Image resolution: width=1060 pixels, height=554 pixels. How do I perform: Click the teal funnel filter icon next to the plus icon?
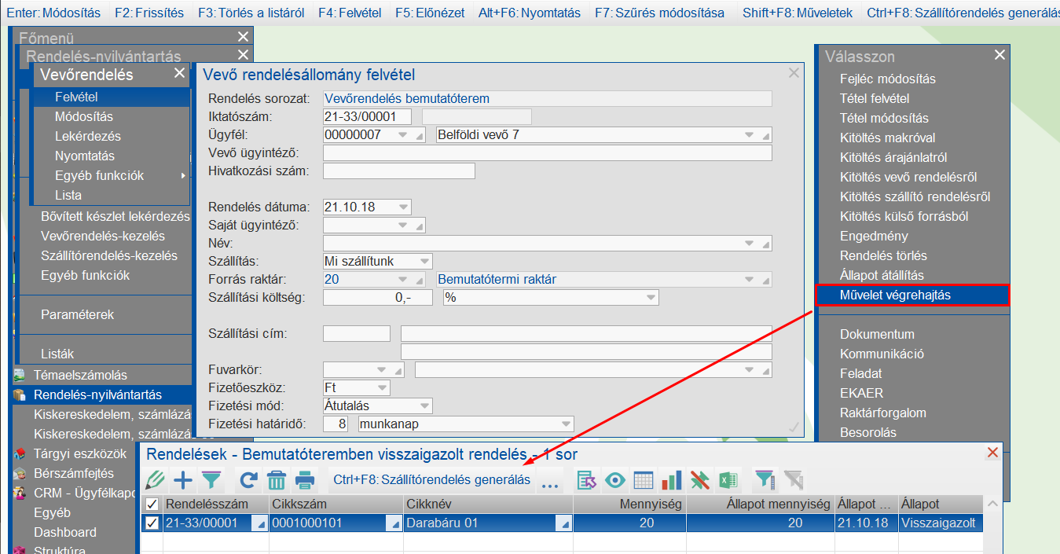coord(211,479)
